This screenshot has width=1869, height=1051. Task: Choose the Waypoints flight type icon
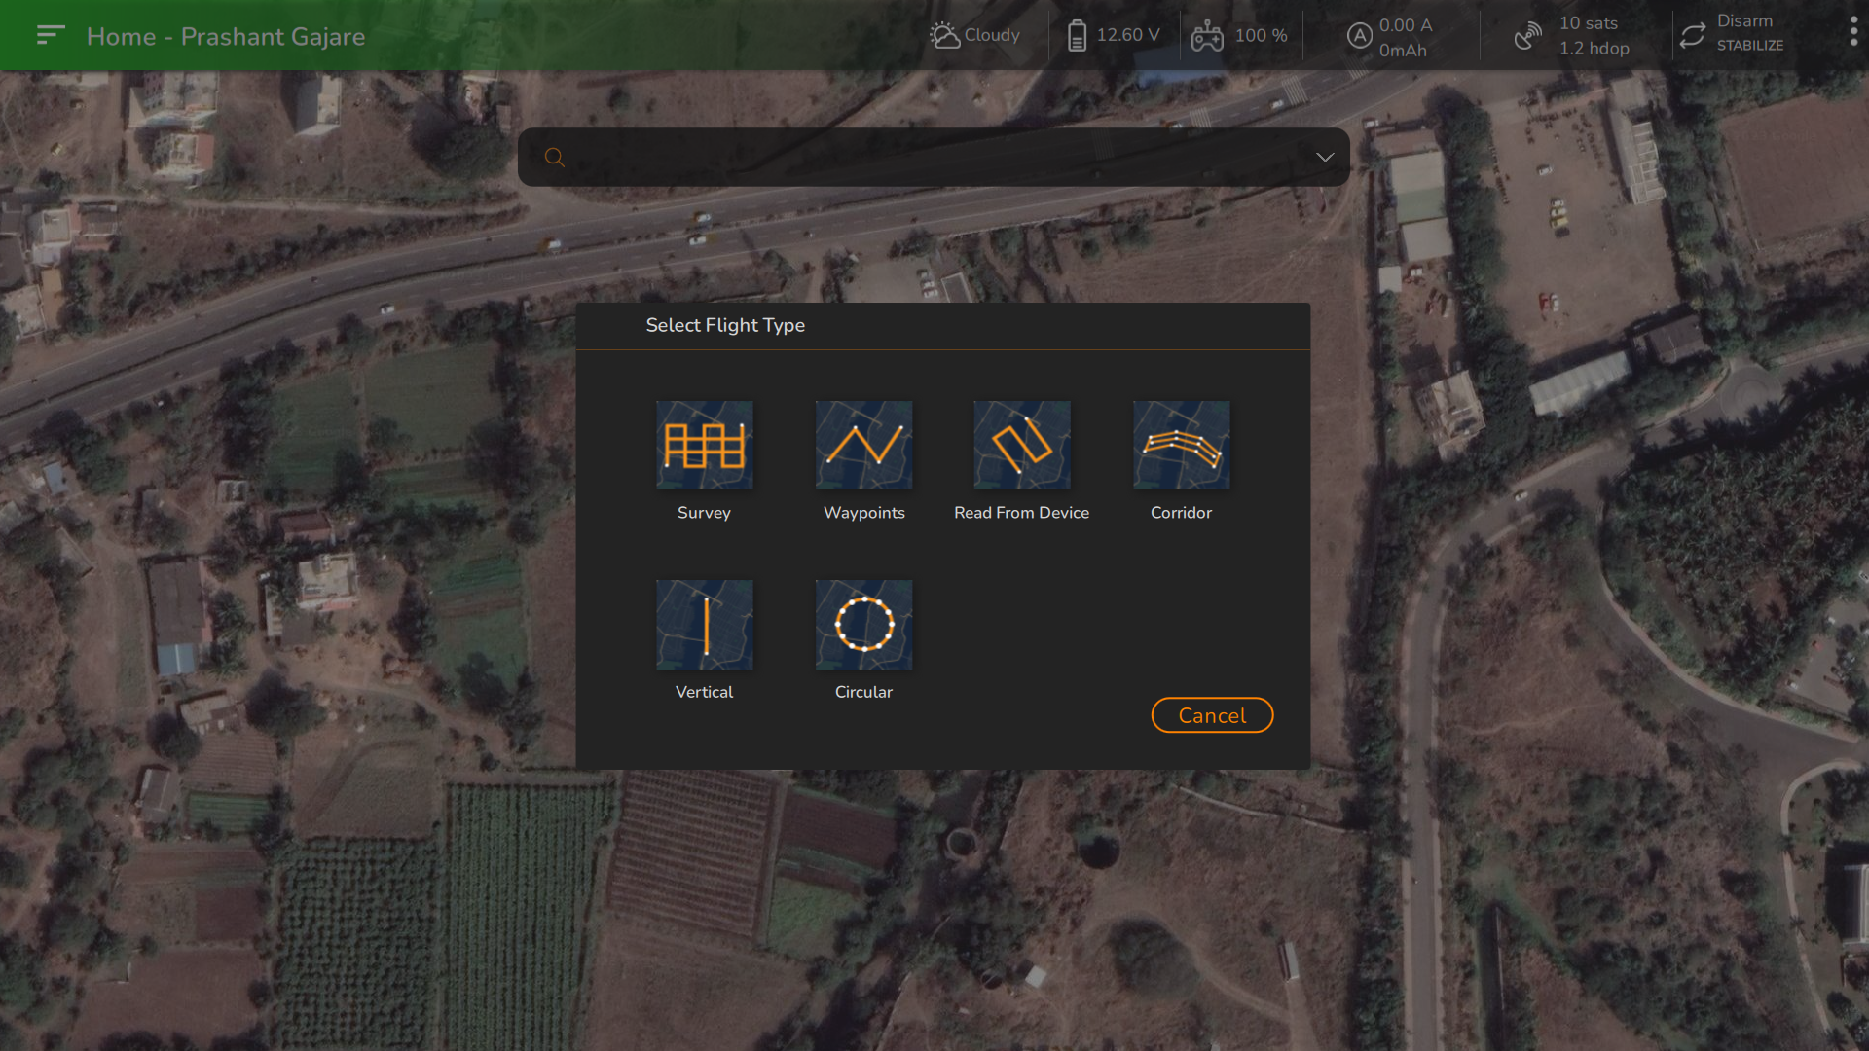pyautogui.click(x=863, y=445)
